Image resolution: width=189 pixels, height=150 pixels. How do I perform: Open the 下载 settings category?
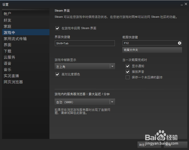click(x=26, y=51)
